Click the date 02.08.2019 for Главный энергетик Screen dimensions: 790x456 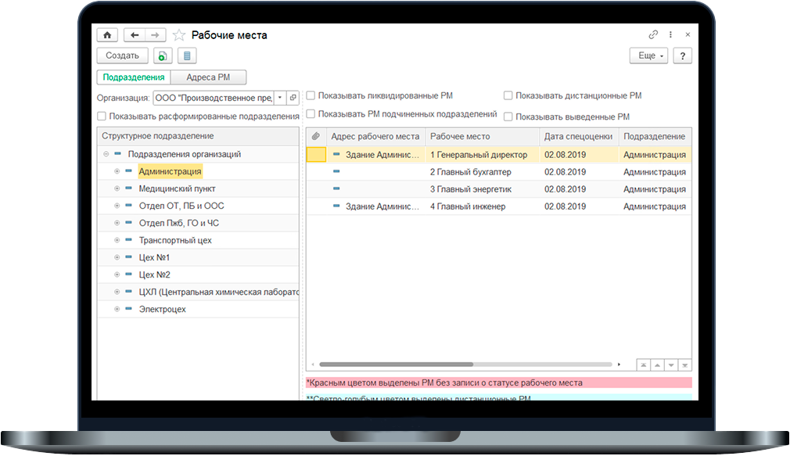point(565,189)
